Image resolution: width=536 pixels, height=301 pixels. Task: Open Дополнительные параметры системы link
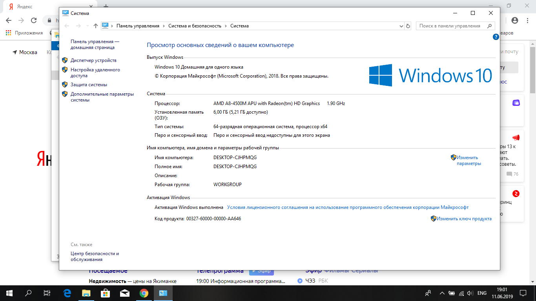[x=102, y=97]
